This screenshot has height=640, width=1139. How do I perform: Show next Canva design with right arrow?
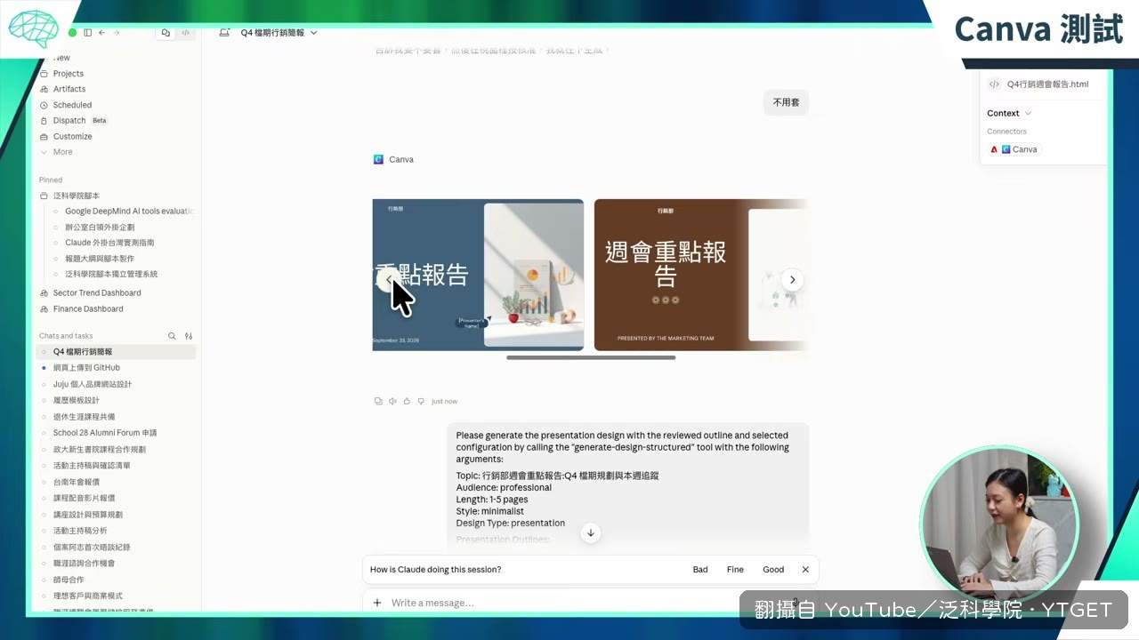pyautogui.click(x=792, y=280)
